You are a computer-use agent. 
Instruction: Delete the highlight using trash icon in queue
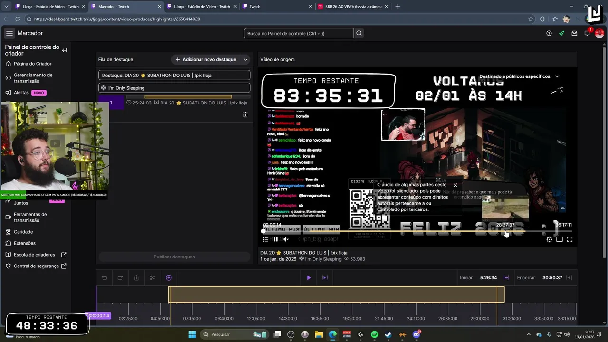click(x=245, y=114)
